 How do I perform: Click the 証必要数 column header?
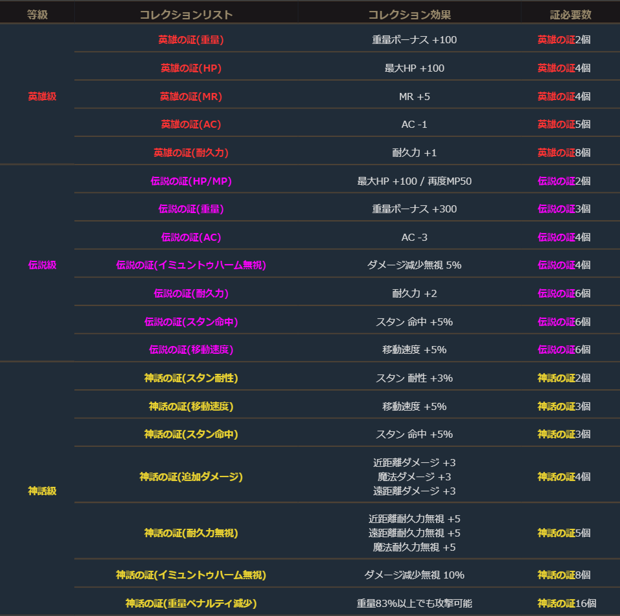[x=566, y=14]
